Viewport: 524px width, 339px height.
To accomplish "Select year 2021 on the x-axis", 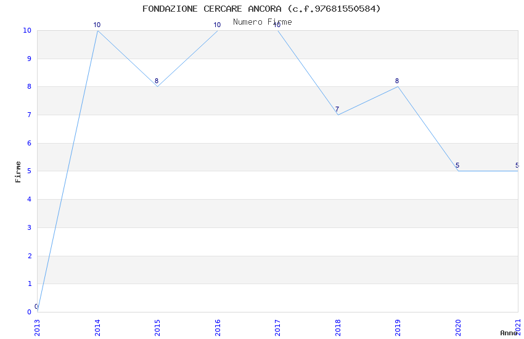I will 518,328.
